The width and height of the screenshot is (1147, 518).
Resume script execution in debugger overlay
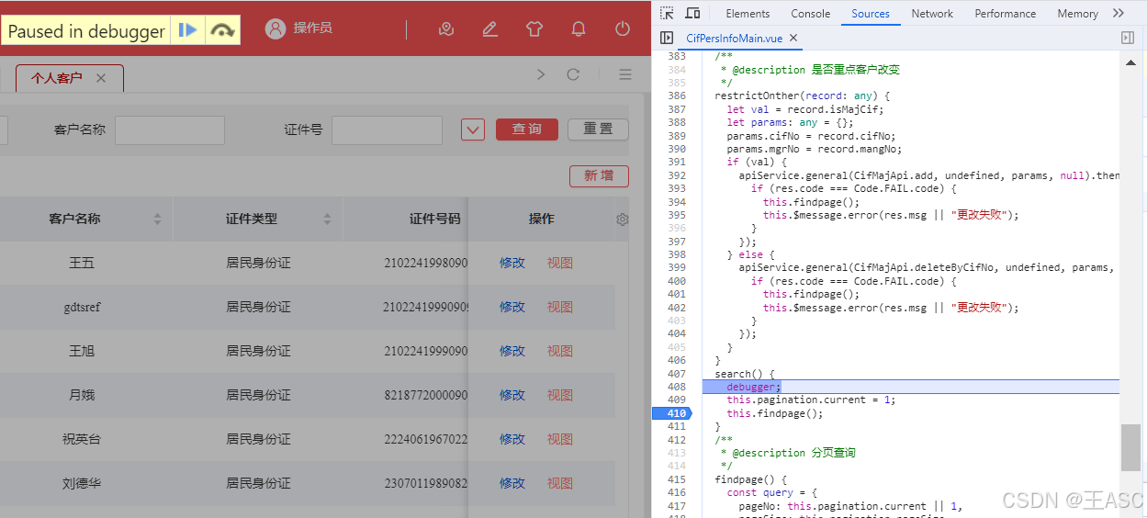pos(188,30)
